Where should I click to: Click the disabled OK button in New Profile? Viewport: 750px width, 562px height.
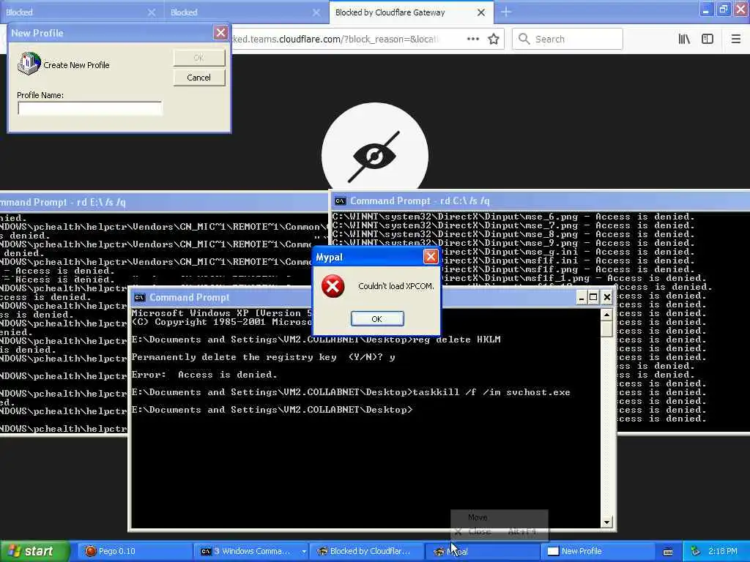coord(198,58)
